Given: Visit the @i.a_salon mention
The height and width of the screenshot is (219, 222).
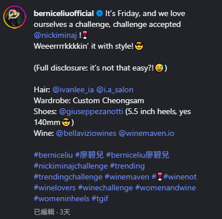Looking at the screenshot, I should point(115,90).
